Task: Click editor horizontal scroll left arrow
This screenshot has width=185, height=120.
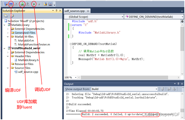Action: point(79,77)
